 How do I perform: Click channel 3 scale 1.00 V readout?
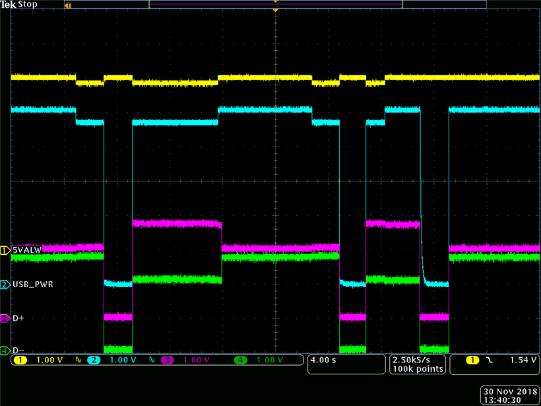pos(197,360)
